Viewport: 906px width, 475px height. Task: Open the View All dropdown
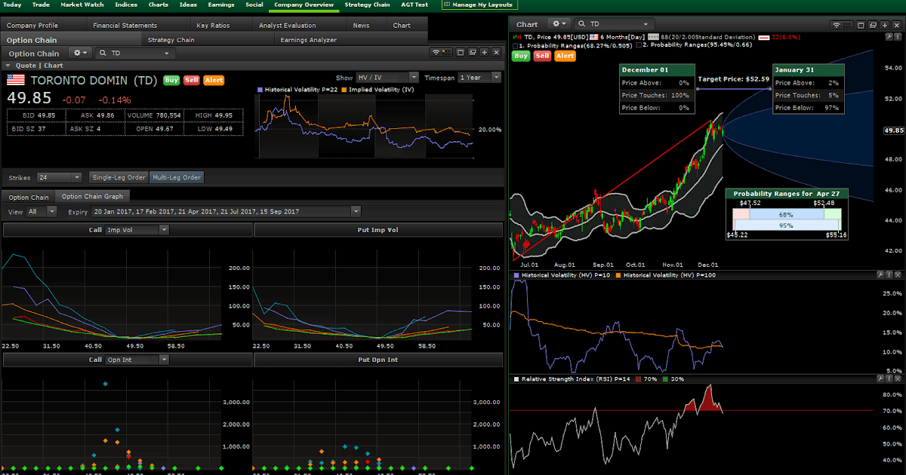[x=41, y=212]
